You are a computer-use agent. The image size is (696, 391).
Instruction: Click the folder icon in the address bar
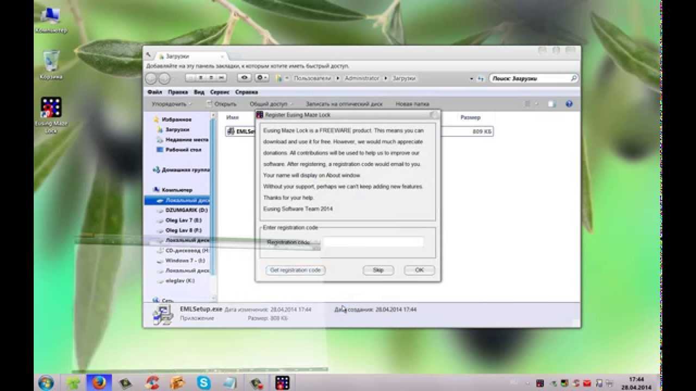(279, 78)
